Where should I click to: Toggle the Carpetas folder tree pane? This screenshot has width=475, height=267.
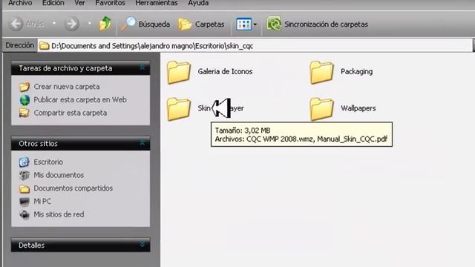coord(201,24)
